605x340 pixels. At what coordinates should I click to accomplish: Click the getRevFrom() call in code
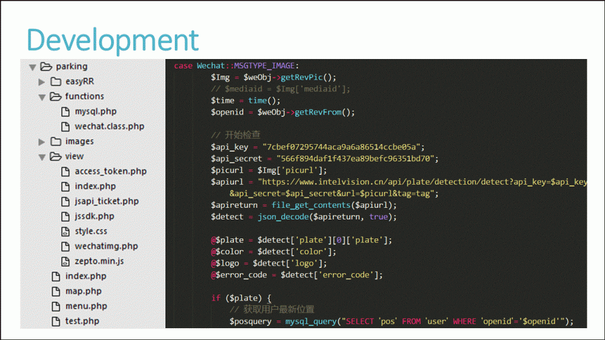pos(325,112)
